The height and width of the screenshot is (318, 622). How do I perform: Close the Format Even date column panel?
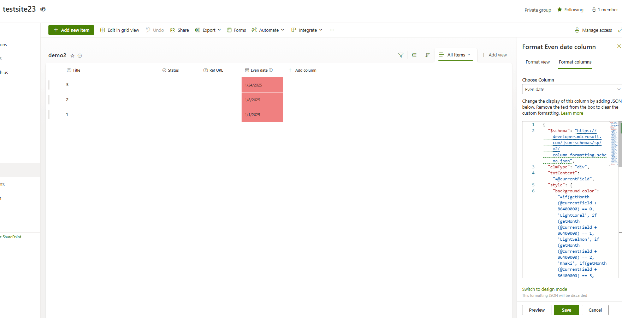pyautogui.click(x=619, y=46)
